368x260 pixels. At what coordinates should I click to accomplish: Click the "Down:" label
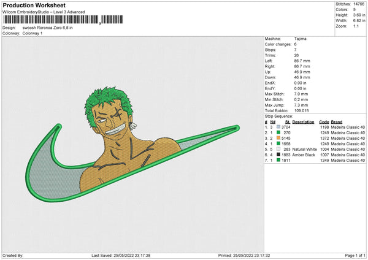tap(270, 77)
